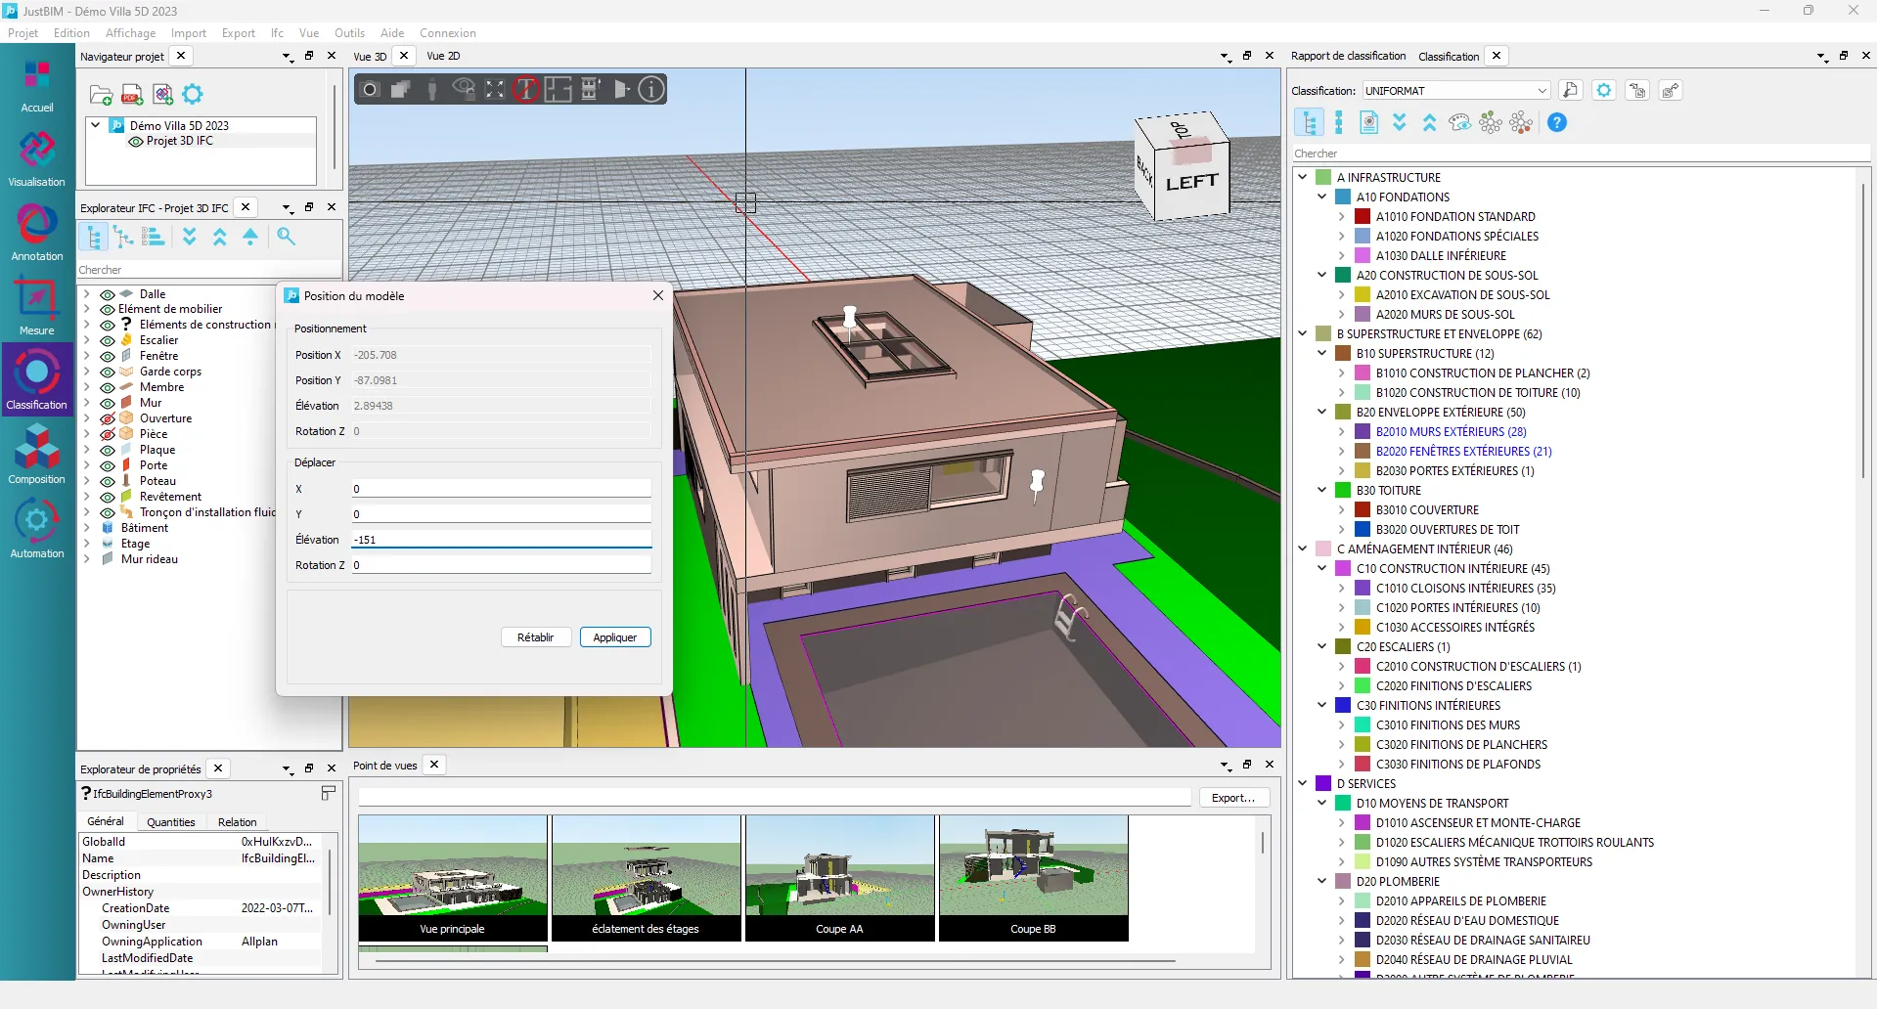This screenshot has width=1877, height=1009.
Task: Click the Composition sidebar icon
Action: [37, 456]
